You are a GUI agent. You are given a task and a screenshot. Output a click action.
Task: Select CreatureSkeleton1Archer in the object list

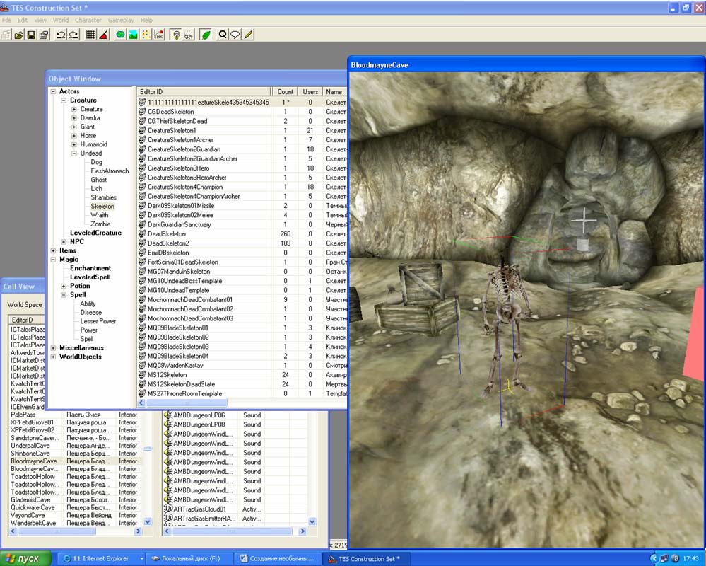(180, 140)
